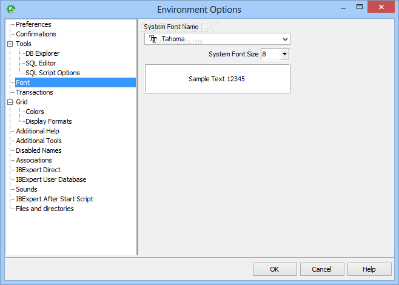Open DB Explorer options
The image size is (399, 285).
(42, 53)
